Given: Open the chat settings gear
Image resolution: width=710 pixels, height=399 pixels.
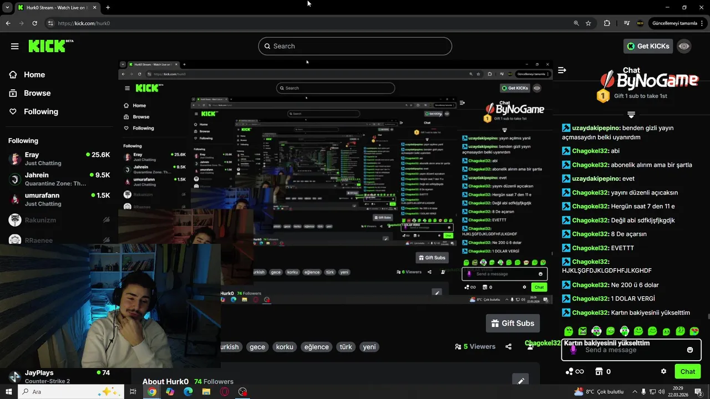Looking at the screenshot, I should [x=663, y=371].
